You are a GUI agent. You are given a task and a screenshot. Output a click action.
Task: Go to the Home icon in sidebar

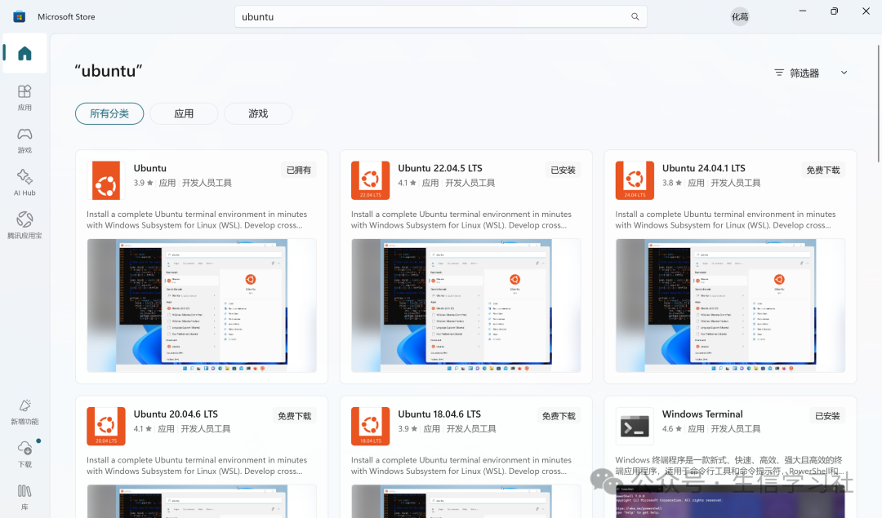24,53
